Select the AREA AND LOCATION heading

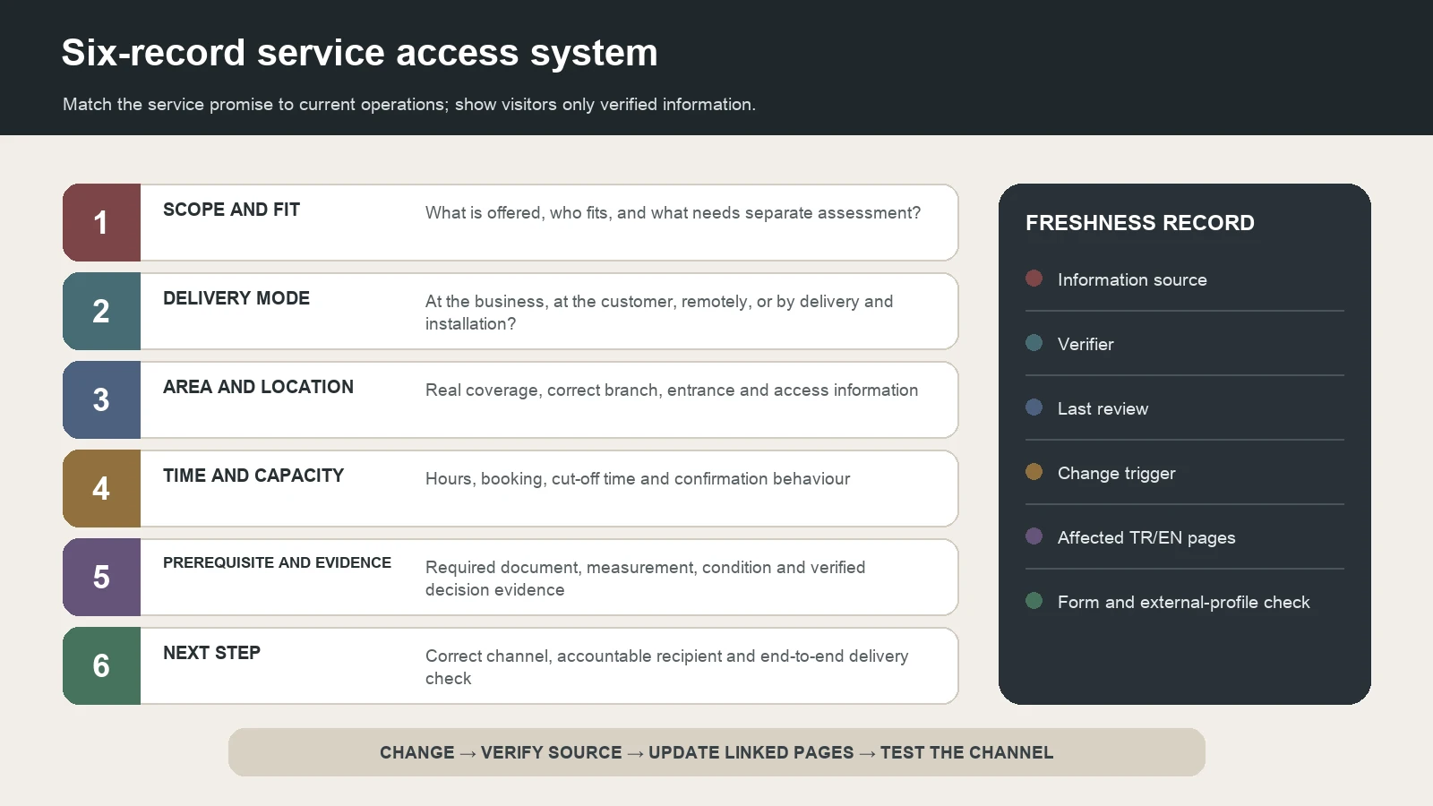click(258, 387)
